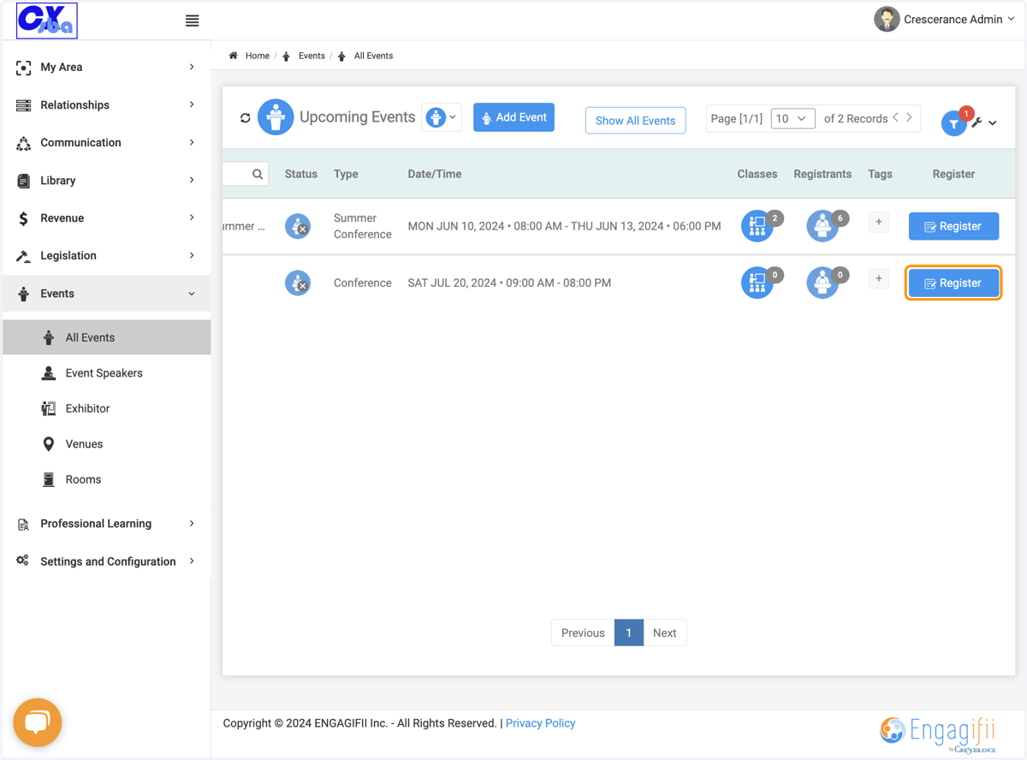Image resolution: width=1027 pixels, height=760 pixels.
Task: Select Exhibitor in sidebar submenu
Action: pyautogui.click(x=106, y=408)
